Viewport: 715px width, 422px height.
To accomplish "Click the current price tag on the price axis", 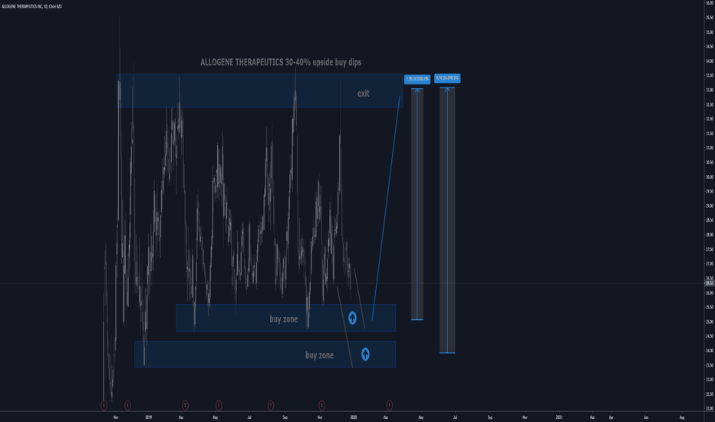I will tap(710, 283).
